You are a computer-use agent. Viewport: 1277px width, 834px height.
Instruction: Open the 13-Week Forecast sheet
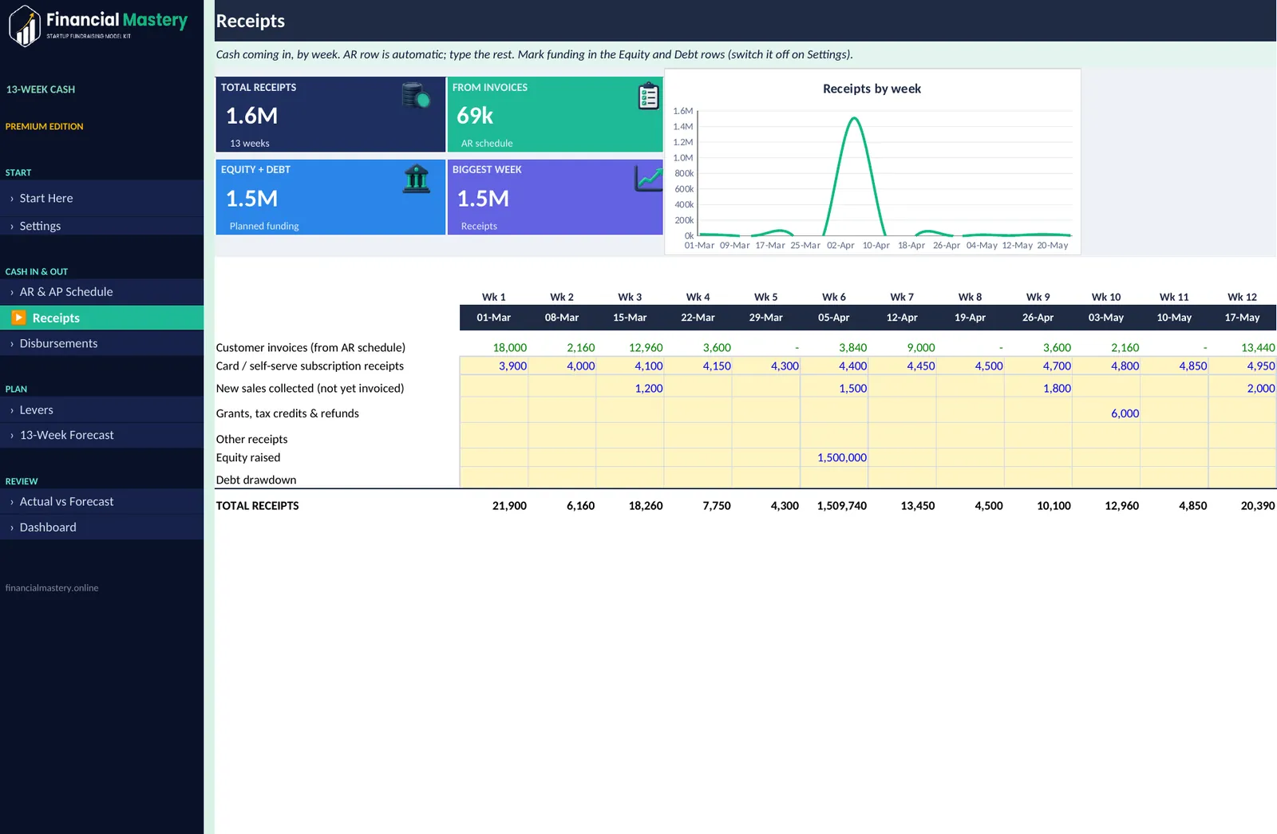pos(102,435)
